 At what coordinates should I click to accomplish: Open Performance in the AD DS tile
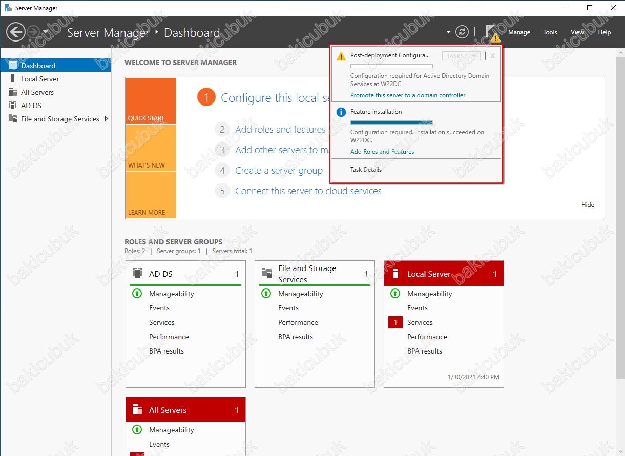[x=169, y=337]
